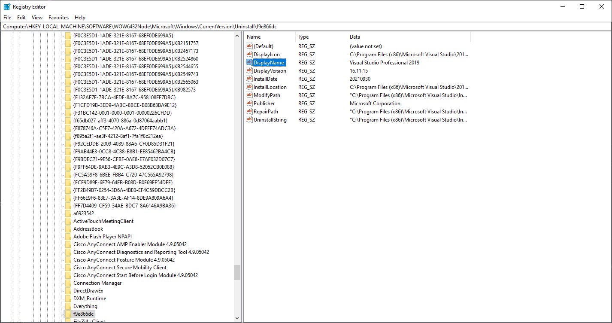
Task: Select the DisplayName value icon
Action: point(249,62)
